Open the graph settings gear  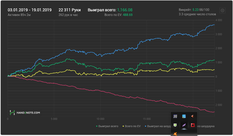coord(222,10)
